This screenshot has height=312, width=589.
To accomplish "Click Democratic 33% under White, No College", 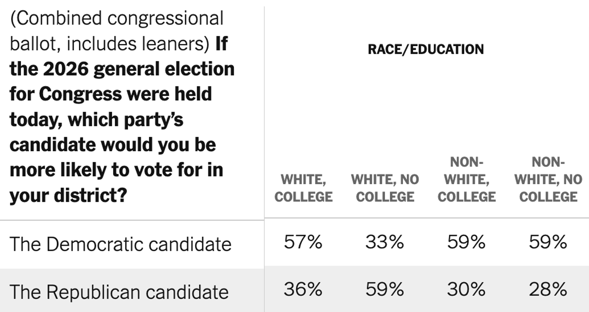I will [x=385, y=243].
